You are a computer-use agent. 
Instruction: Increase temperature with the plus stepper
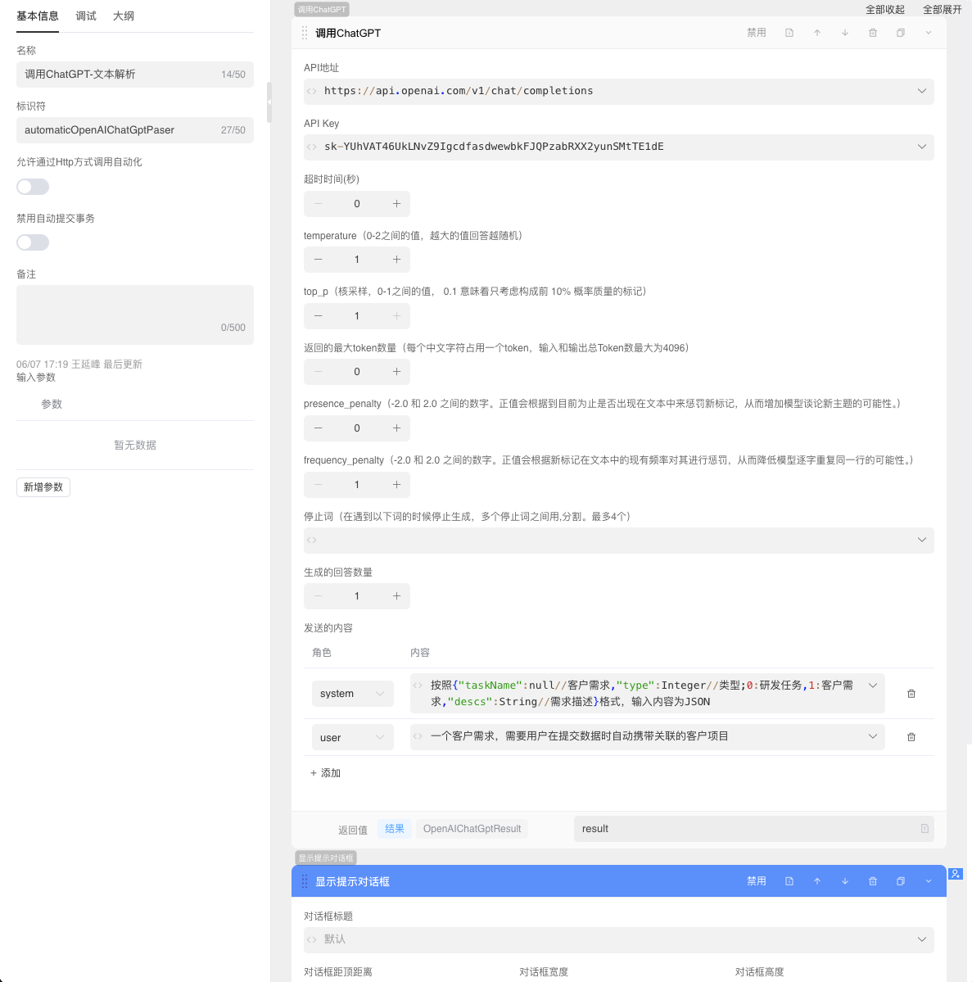click(396, 260)
